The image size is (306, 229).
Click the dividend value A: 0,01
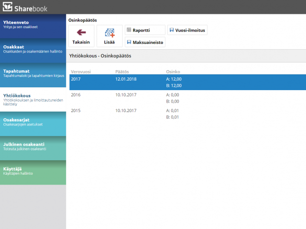click(172, 111)
